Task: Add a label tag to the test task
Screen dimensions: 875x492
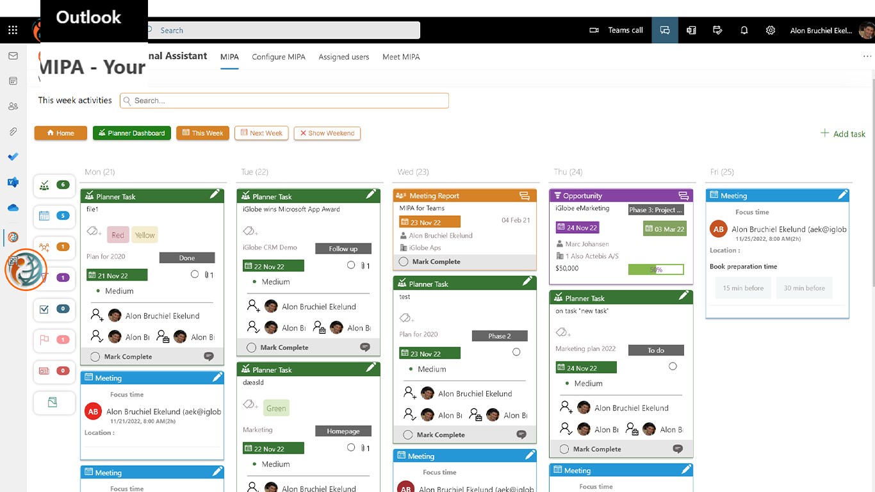Action: coord(405,318)
